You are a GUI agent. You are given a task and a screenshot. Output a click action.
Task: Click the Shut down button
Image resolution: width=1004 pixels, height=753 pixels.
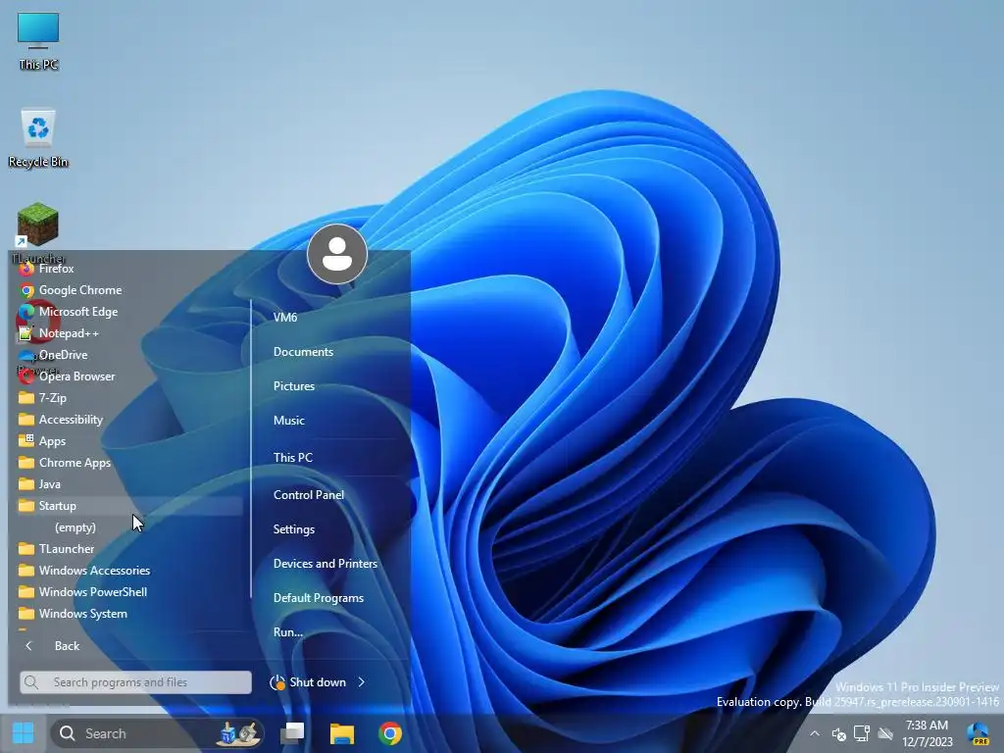[309, 682]
